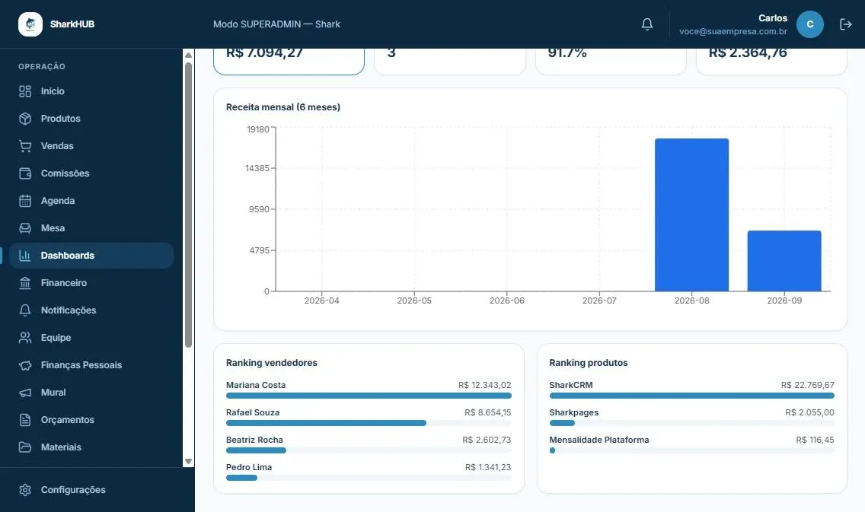Click the Produtos box icon
This screenshot has height=512, width=865.
(25, 119)
